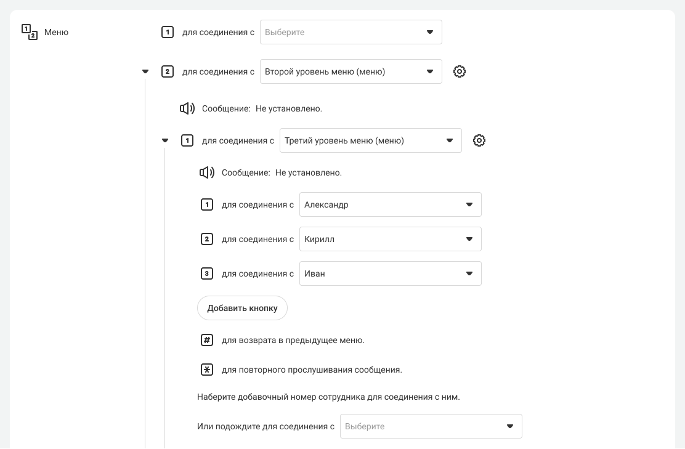The image size is (685, 449).
Task: Click key 2 icon next to Кирилл
Action: click(x=207, y=239)
